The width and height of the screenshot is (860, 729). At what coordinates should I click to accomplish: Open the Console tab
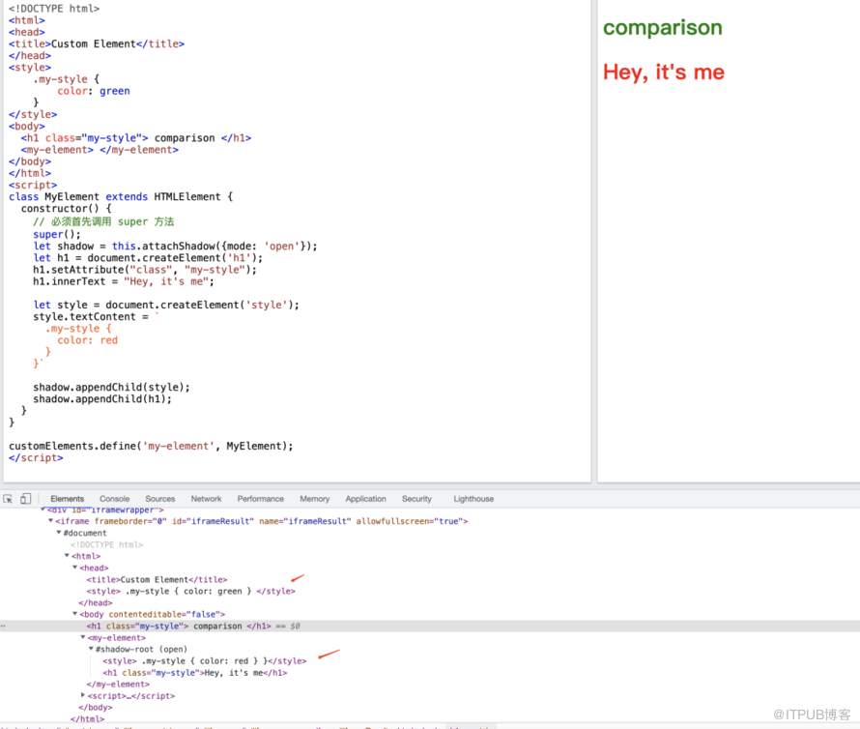click(114, 499)
